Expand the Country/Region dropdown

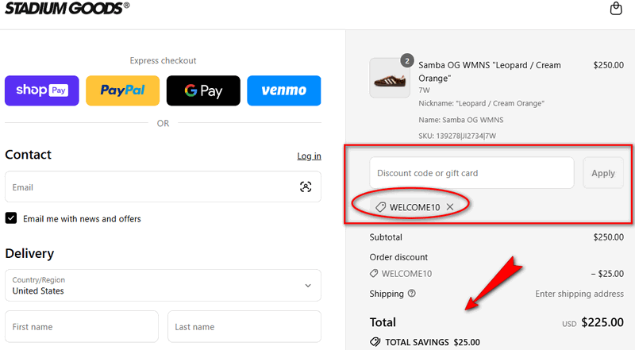(308, 286)
